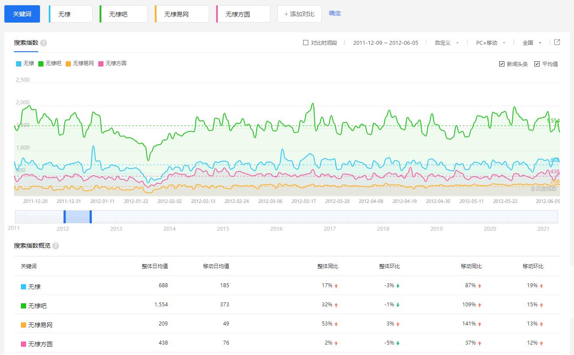
Task: Click the help icon beside 搜索指数概览
Action: point(56,246)
